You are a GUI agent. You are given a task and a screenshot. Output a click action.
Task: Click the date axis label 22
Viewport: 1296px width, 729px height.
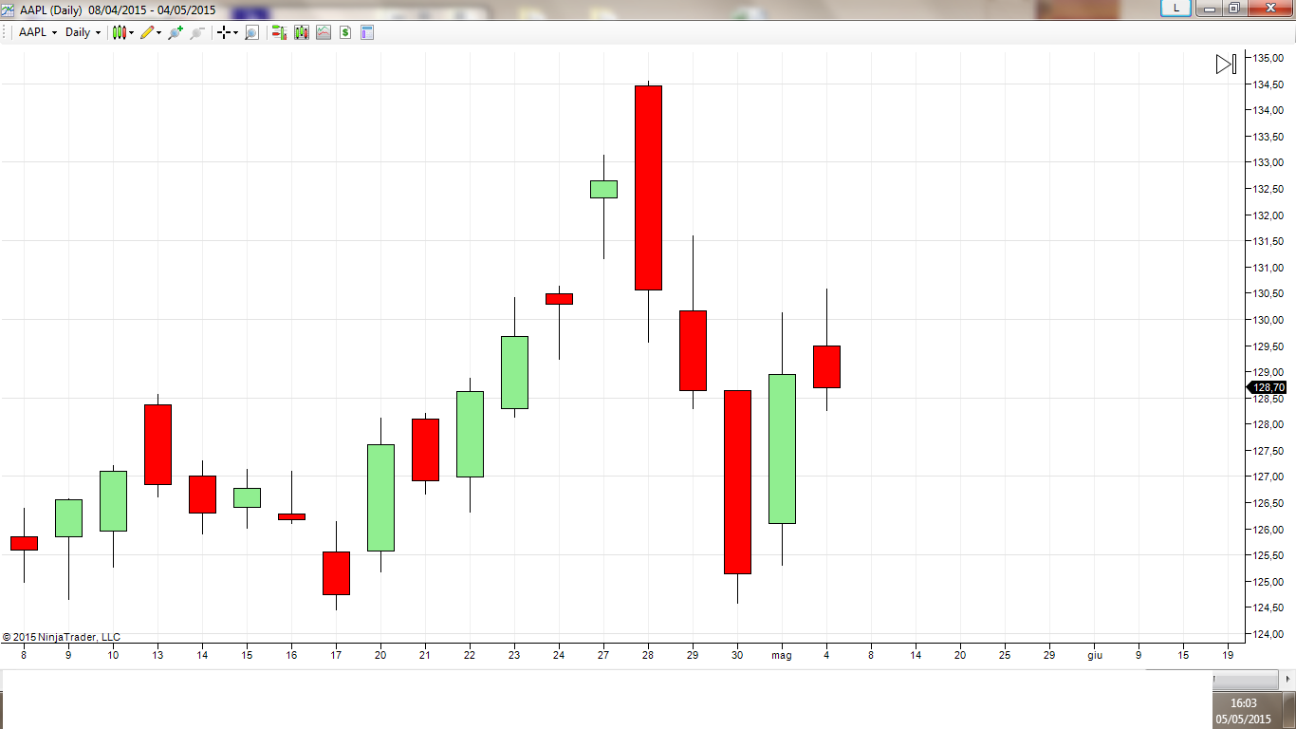tap(470, 655)
